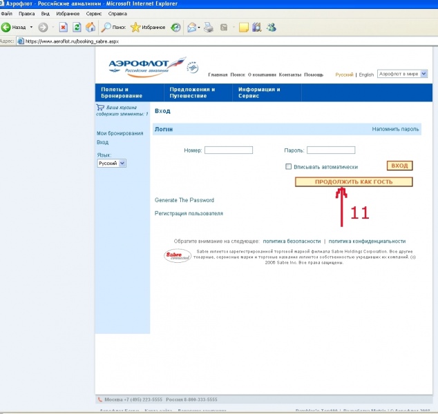Click the 'ПРОДОЛЖИТЬ КАК ГОСТЬ' button
Screen dimensions: 438x414
coord(354,182)
